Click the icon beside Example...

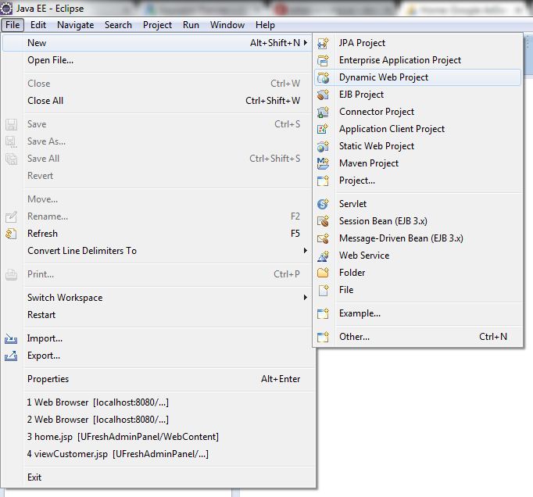323,313
